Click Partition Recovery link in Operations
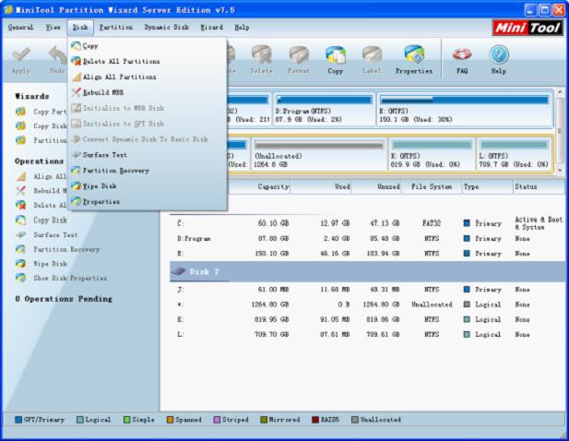 point(66,249)
